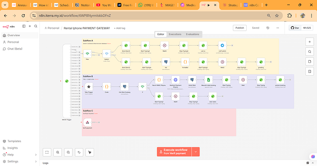Open the Personal section in the sidebar
The width and height of the screenshot is (317, 166).
[20, 42]
